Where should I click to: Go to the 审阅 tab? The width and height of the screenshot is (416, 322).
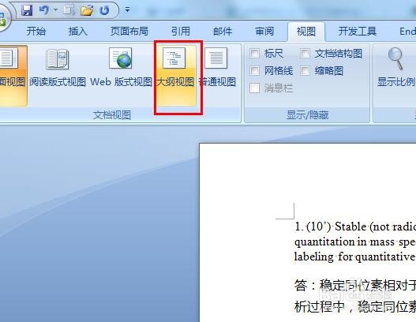point(264,32)
